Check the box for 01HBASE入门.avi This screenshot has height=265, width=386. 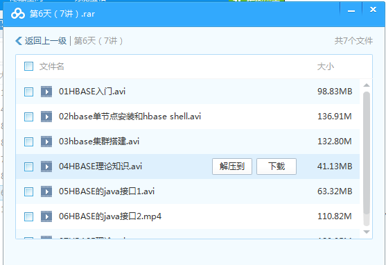(29, 92)
